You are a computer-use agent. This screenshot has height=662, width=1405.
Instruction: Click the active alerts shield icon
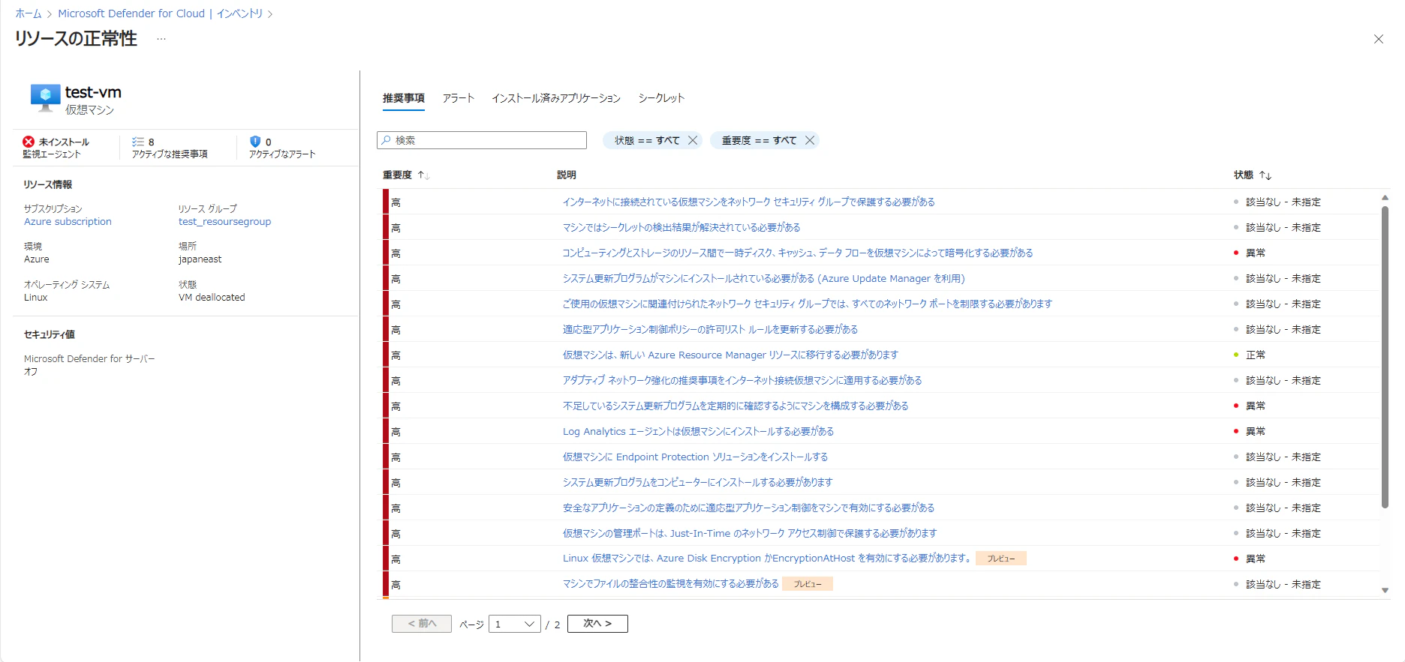255,142
